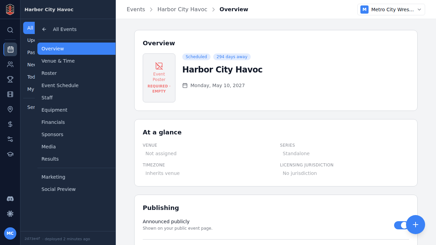Open the people roster sidebar icon
Viewport: 436px width, 245px height.
coord(10,64)
